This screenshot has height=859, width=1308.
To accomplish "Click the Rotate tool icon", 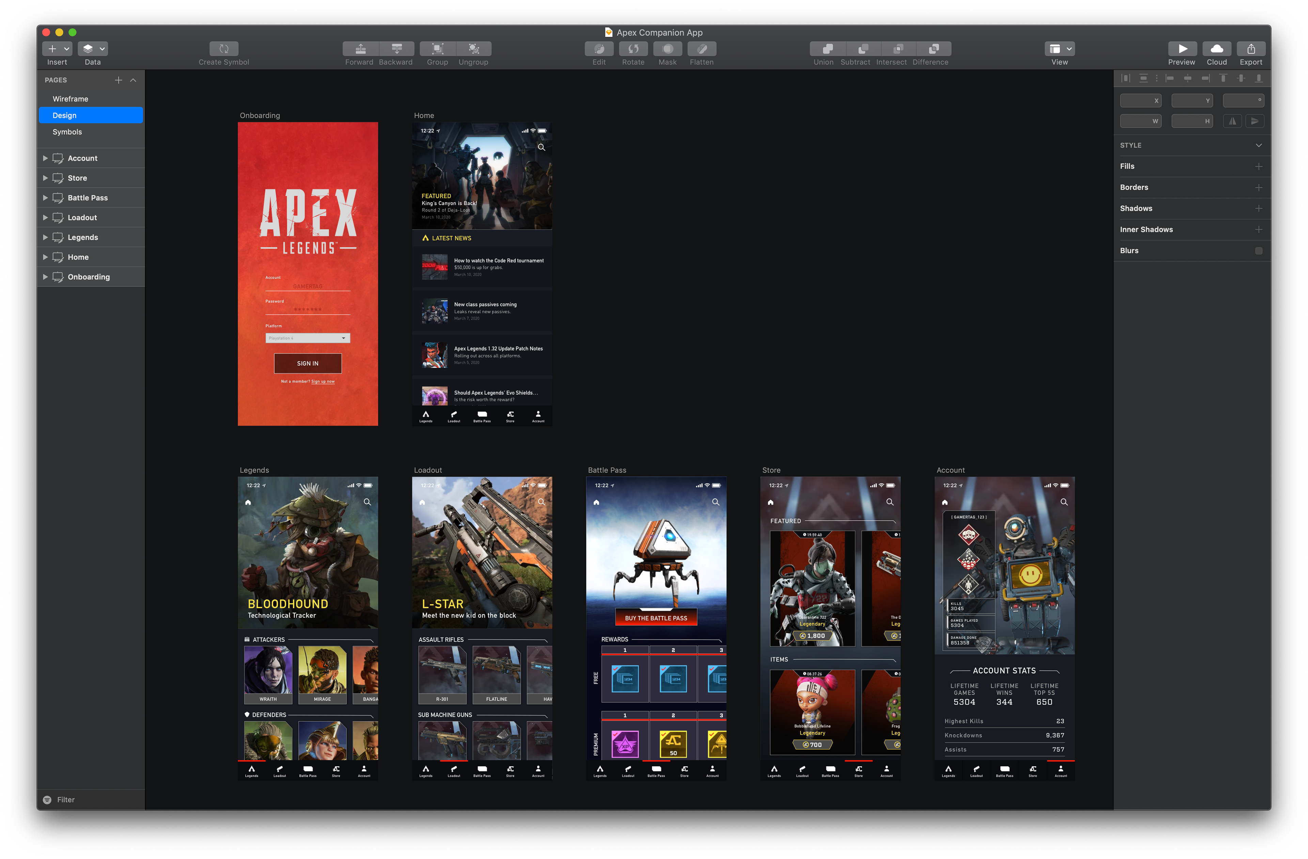I will (x=633, y=49).
